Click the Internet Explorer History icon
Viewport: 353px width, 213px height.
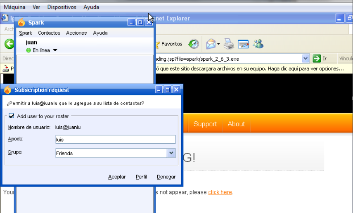coord(193,44)
